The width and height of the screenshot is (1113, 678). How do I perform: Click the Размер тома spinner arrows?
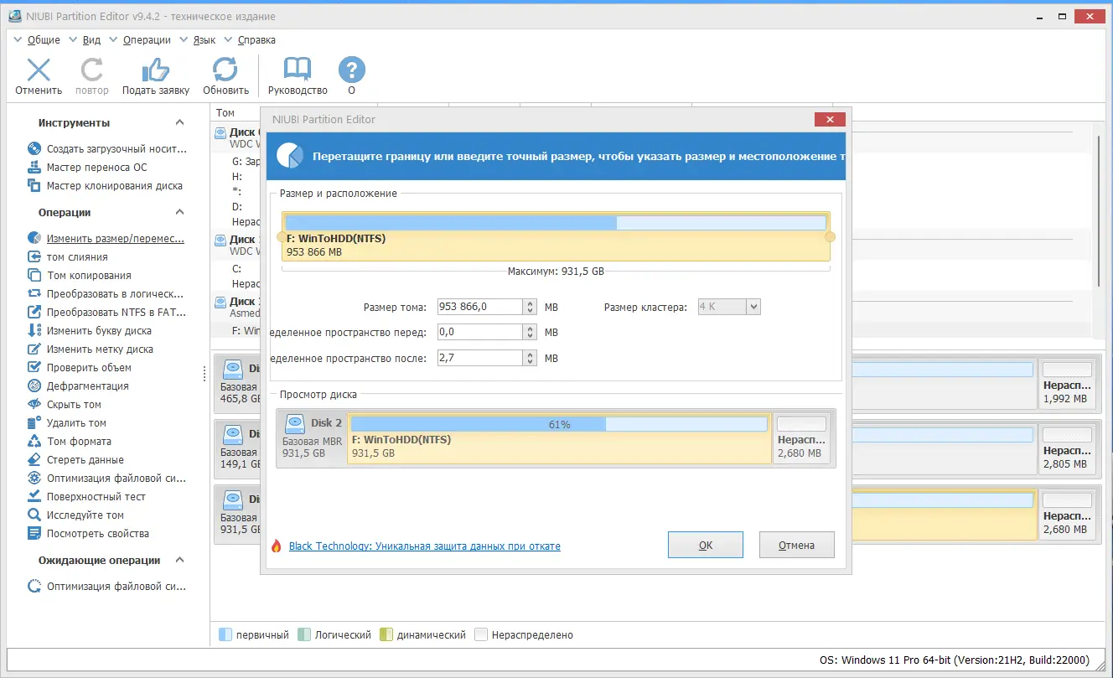531,307
